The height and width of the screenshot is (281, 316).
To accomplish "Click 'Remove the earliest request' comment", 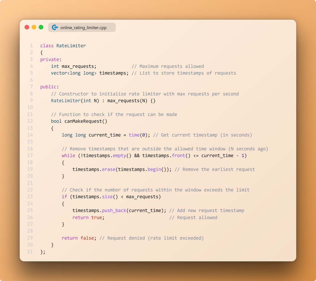I will click(x=215, y=169).
